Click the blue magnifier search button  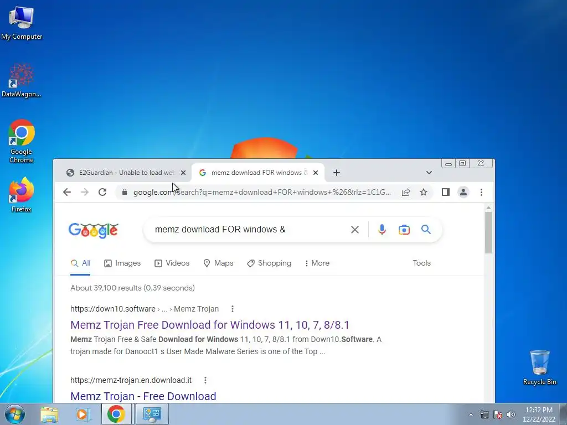pyautogui.click(x=426, y=230)
